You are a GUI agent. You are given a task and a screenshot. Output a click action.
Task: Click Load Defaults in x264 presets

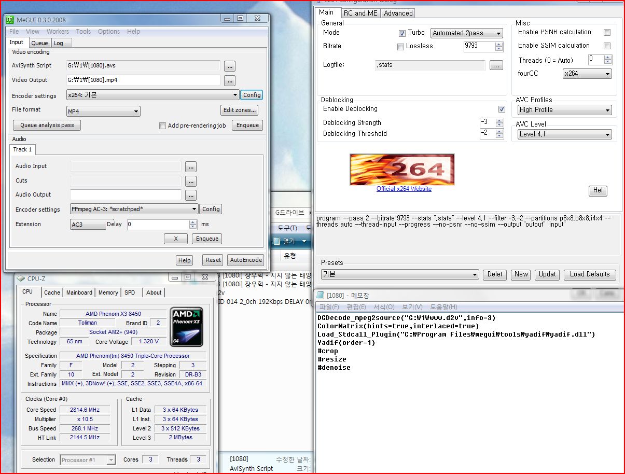pyautogui.click(x=590, y=274)
